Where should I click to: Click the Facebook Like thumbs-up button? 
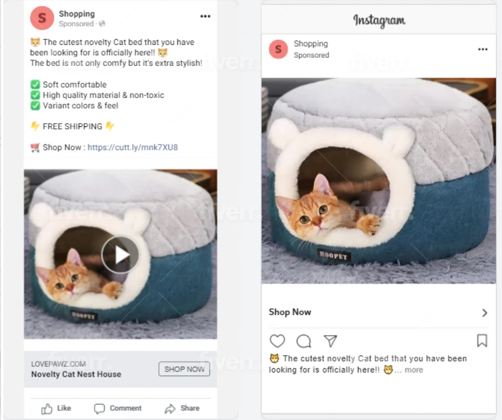[56, 408]
